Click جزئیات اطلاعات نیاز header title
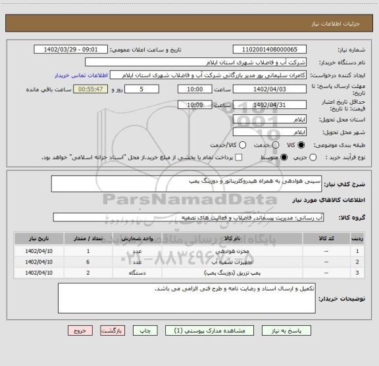This screenshot has height=366, width=379. click(x=336, y=24)
